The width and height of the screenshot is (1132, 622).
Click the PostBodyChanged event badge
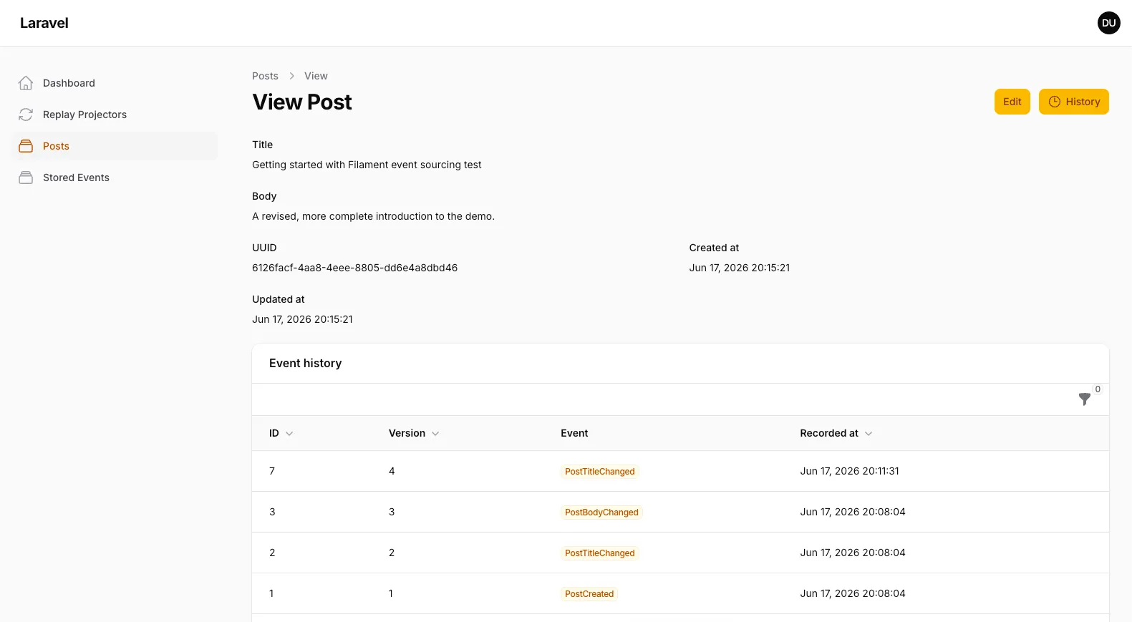pyautogui.click(x=601, y=512)
